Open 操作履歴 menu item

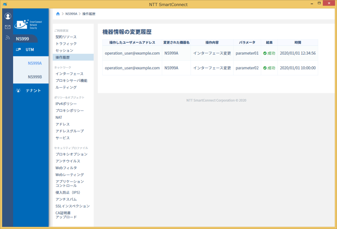coord(73,58)
